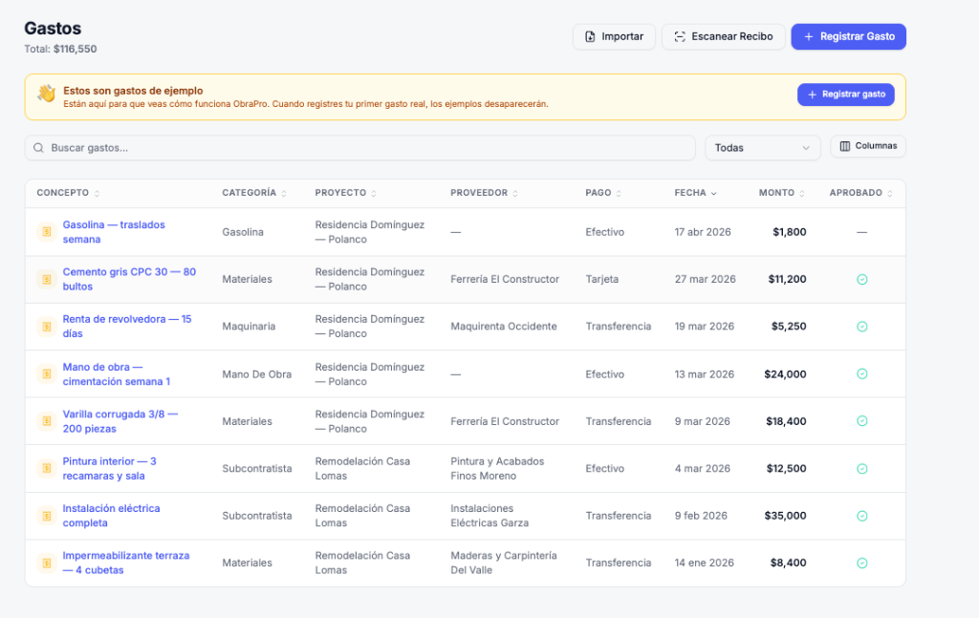Click the Importar button
Screen dimensions: 979x618
click(x=614, y=37)
